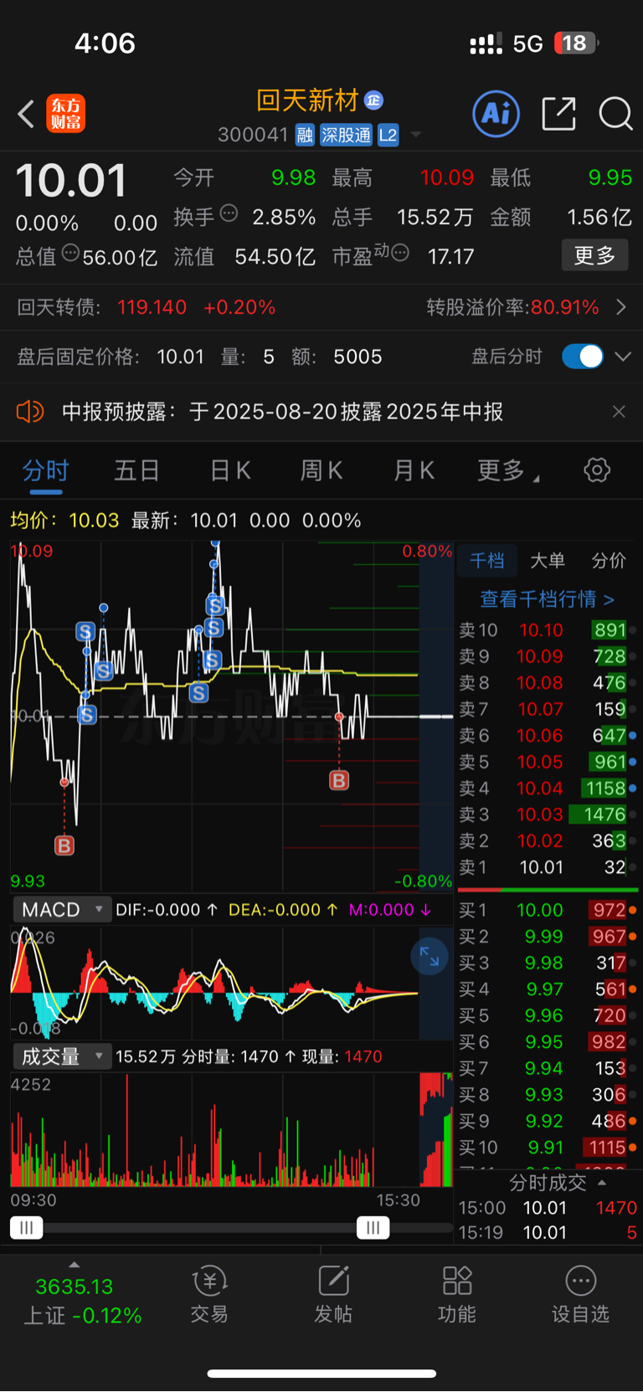Expand chart to fullscreen icon
643x1392 pixels.
click(x=430, y=957)
